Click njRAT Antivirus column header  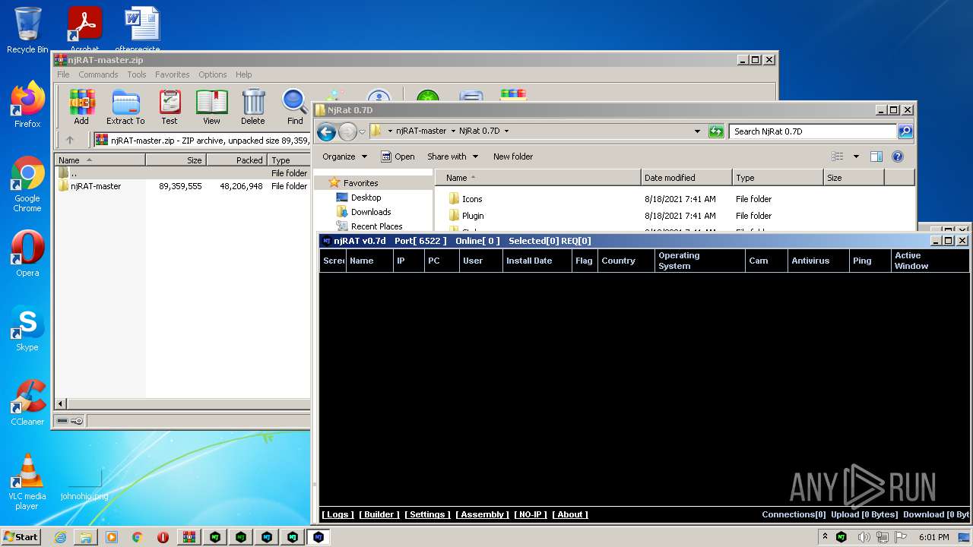[x=818, y=261]
